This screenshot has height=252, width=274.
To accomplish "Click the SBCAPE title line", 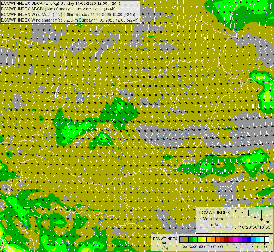I will point(60,3).
